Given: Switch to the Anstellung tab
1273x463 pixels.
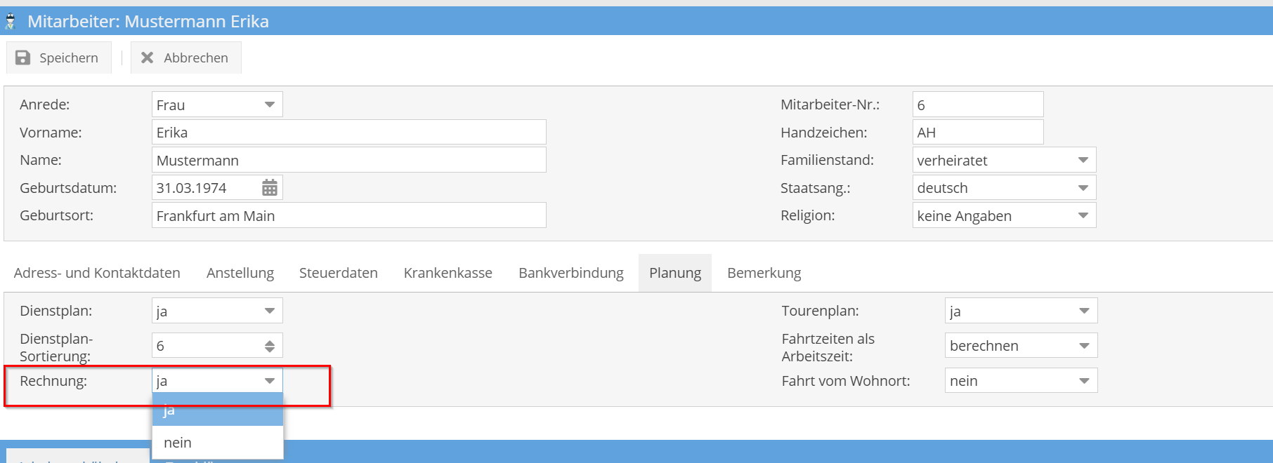Looking at the screenshot, I should click(x=240, y=273).
